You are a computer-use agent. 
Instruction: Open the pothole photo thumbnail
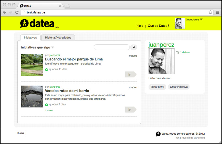(x=32, y=96)
